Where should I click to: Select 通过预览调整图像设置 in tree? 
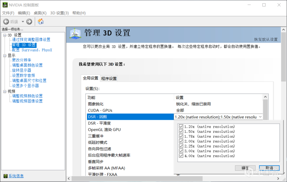click(x=31, y=40)
